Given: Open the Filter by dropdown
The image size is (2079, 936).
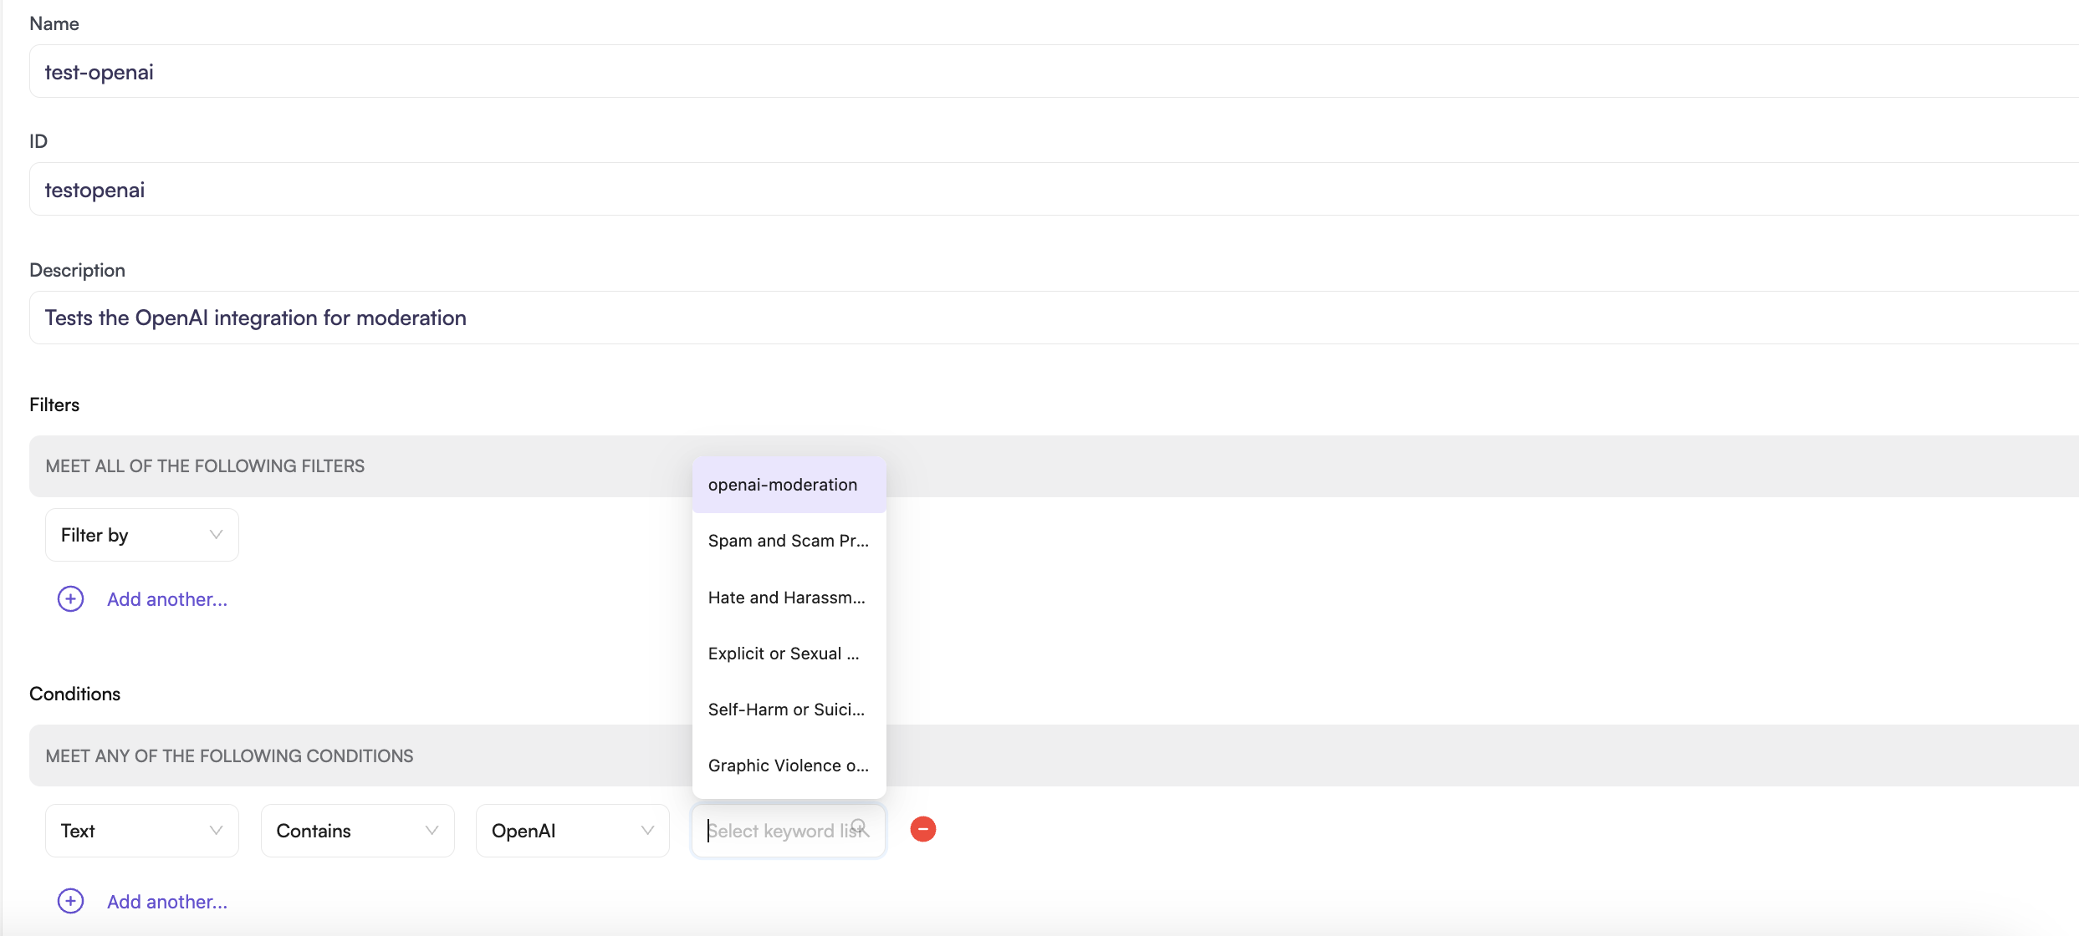Looking at the screenshot, I should [x=140, y=534].
